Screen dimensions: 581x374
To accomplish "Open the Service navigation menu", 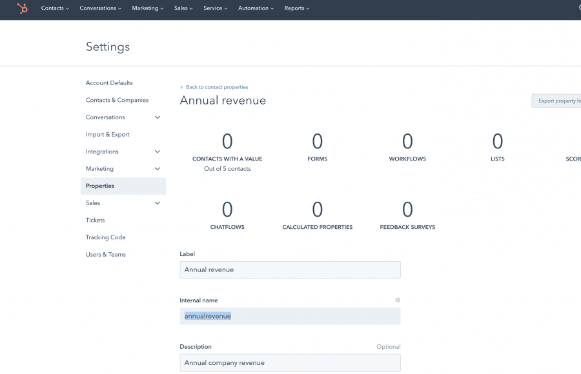I will tap(216, 8).
